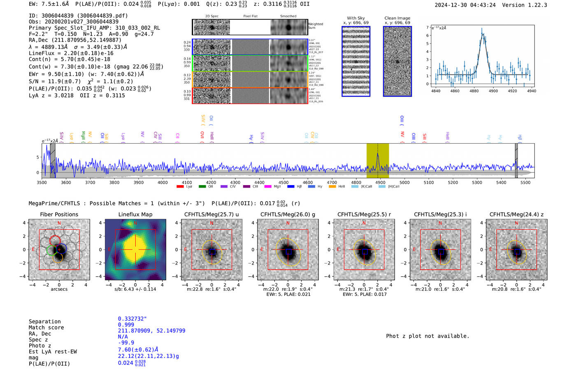Image resolution: width=576 pixels, height=392 pixels.
Task: Click the yellow highlighted emission line region
Action: click(378, 160)
